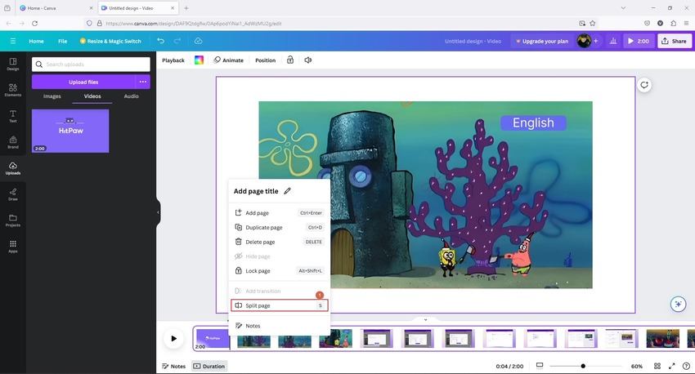Choose Duplicate page from context menu

(280, 228)
